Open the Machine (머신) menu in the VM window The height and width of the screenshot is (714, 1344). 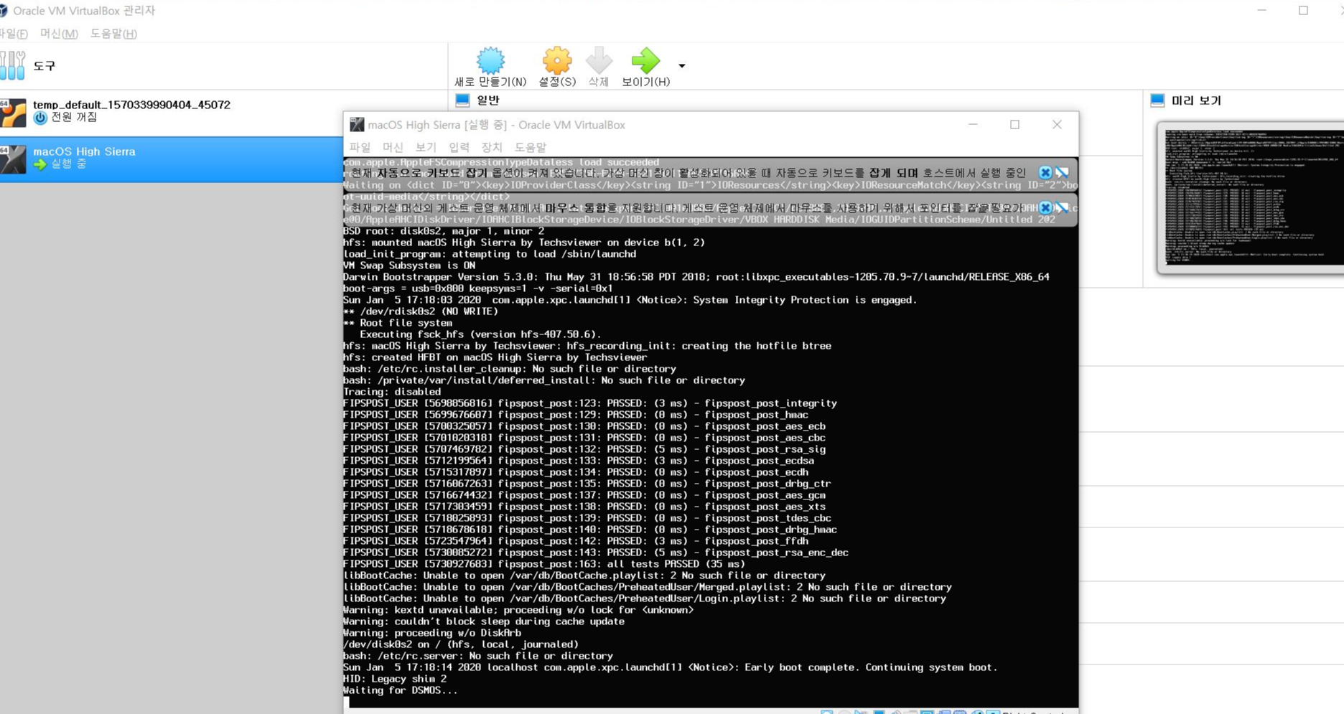(x=393, y=147)
